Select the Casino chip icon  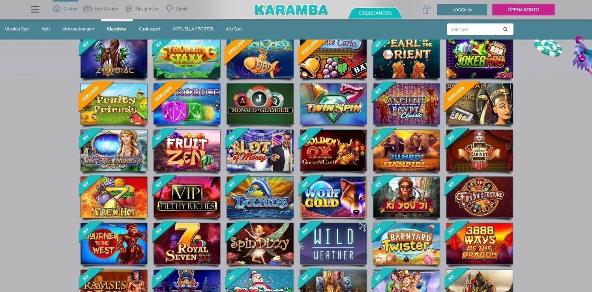pyautogui.click(x=57, y=9)
